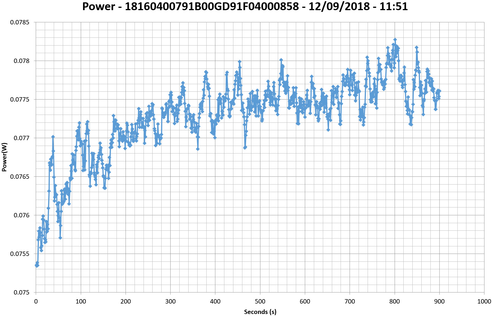Select the 300 x-axis tick label
This screenshot has height=316, width=492.
(x=170, y=301)
